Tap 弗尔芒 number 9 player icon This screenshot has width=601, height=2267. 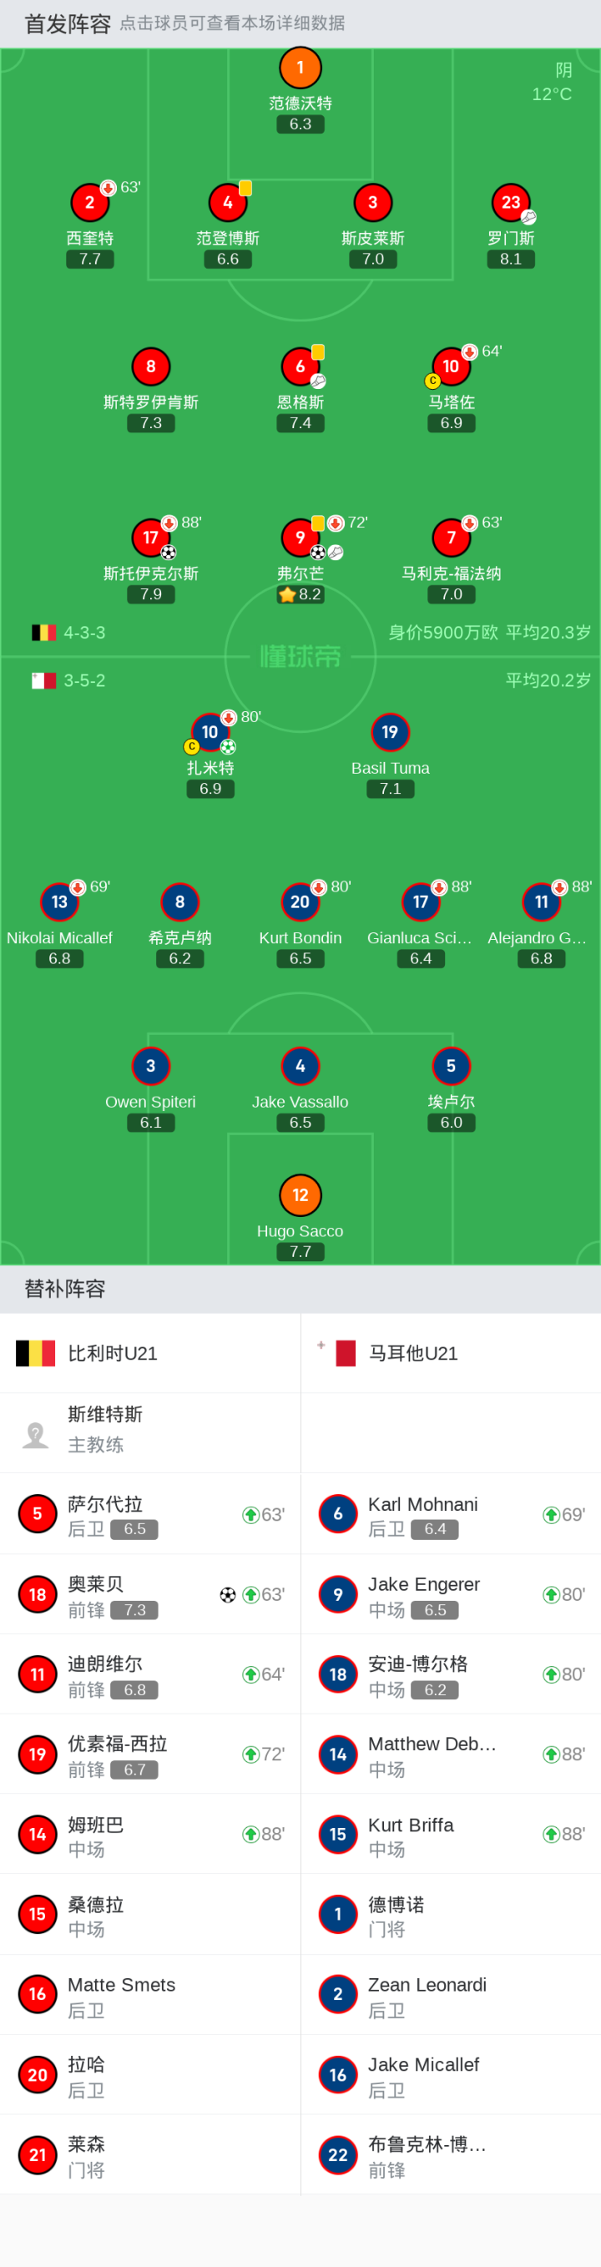point(300,538)
